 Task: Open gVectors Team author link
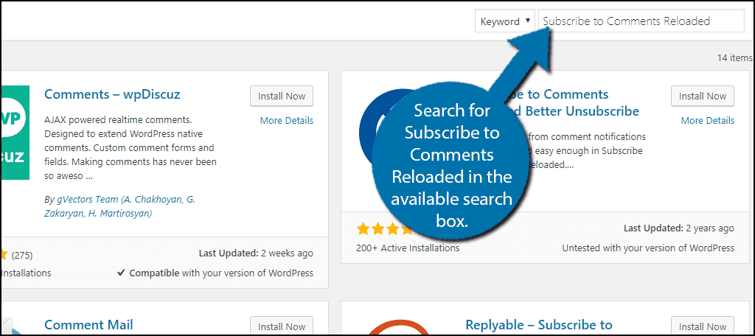coord(119,206)
